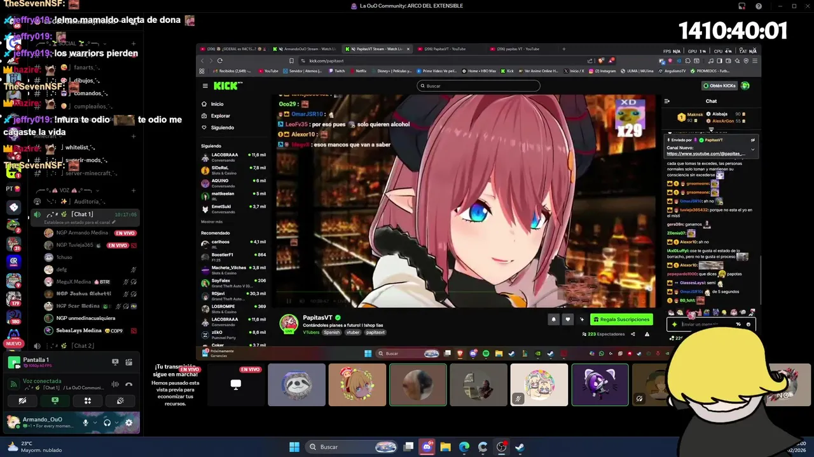
Task: Click the NUEVO unread mentions pill
Action: pyautogui.click(x=13, y=343)
